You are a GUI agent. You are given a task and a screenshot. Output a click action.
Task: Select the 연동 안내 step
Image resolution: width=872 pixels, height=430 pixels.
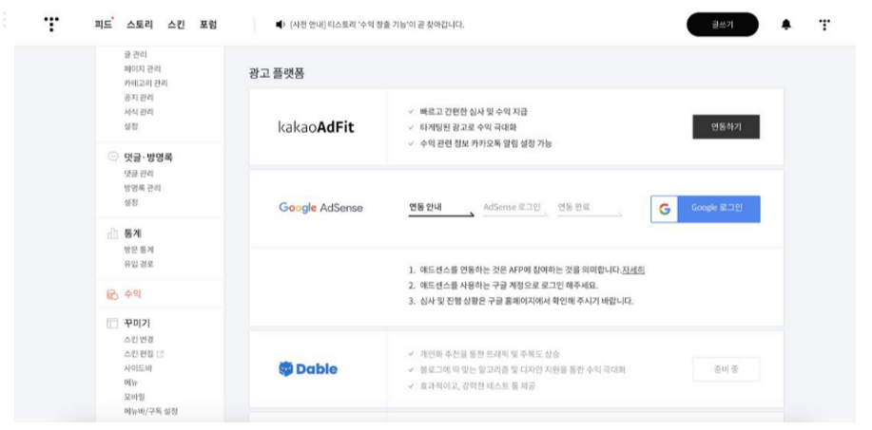[x=425, y=208]
